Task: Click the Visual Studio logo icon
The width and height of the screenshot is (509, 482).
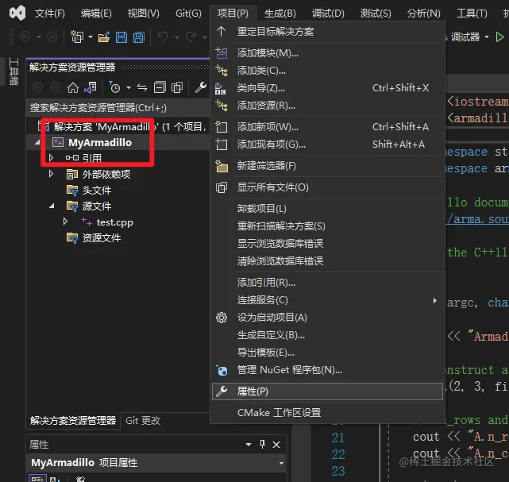Action: [17, 13]
